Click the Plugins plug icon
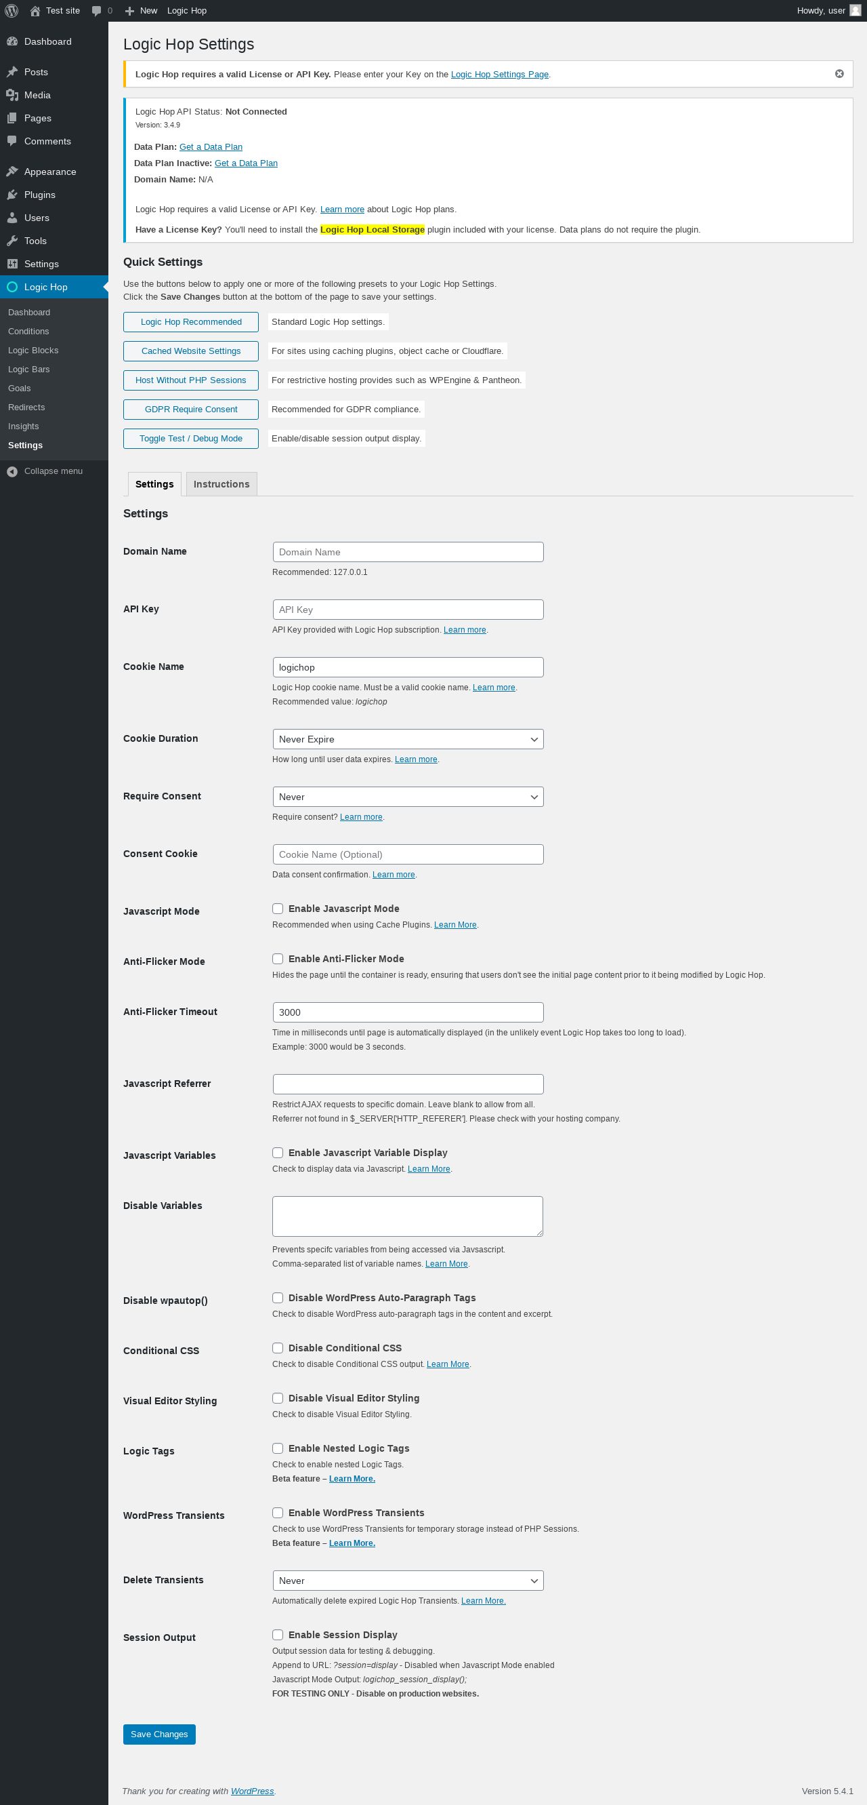 (x=12, y=195)
